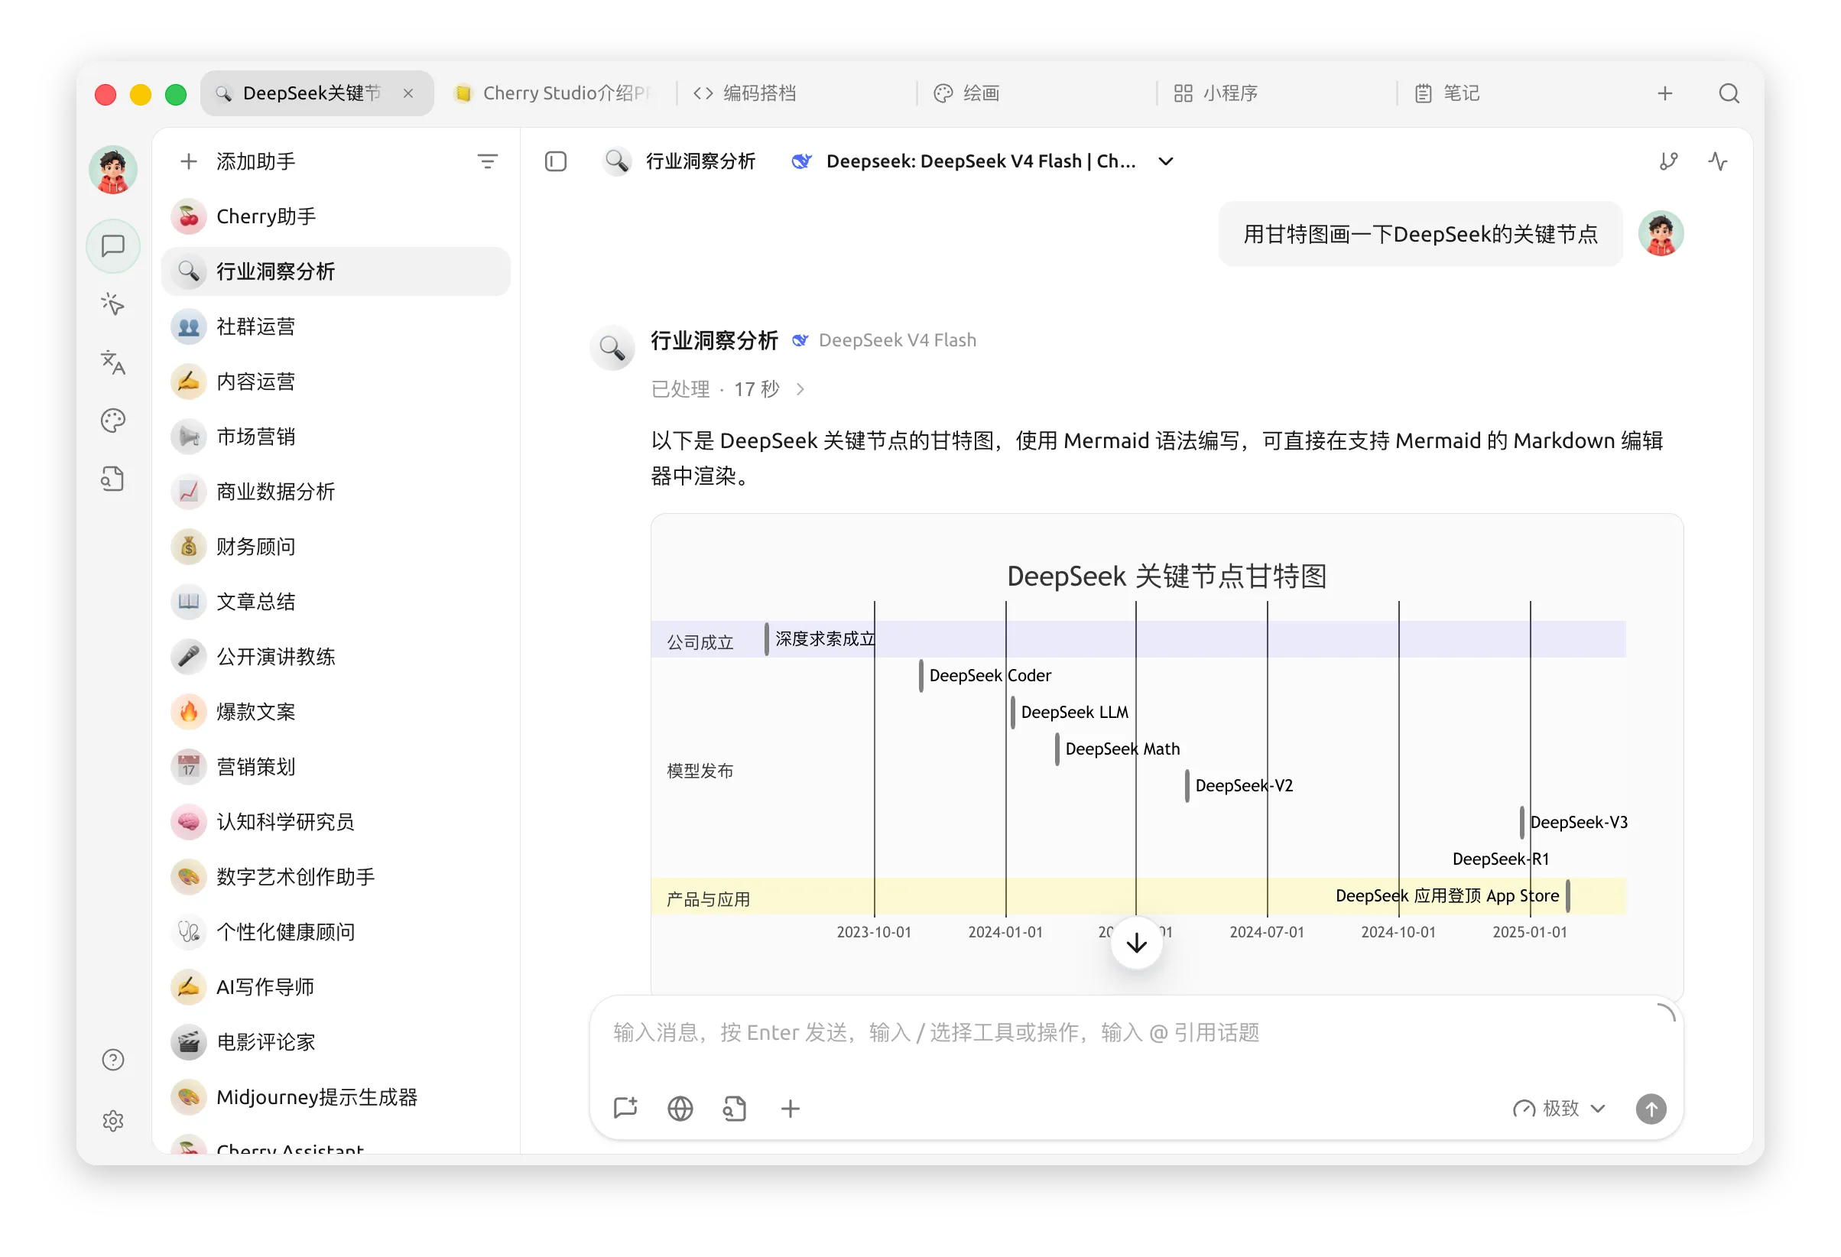Select the 爆款文案 assistant
The image size is (1841, 1257).
click(336, 712)
